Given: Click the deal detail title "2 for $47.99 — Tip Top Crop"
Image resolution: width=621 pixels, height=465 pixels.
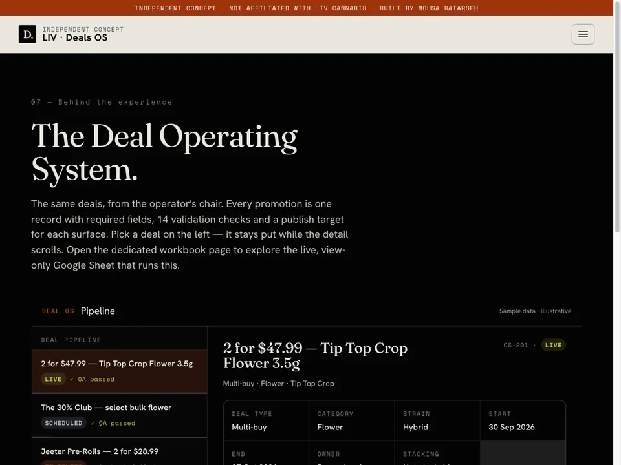Looking at the screenshot, I should coord(315,355).
